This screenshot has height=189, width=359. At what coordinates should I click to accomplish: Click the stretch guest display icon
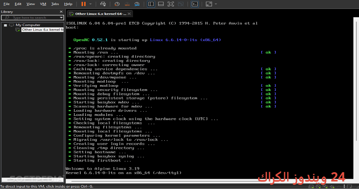209,4
